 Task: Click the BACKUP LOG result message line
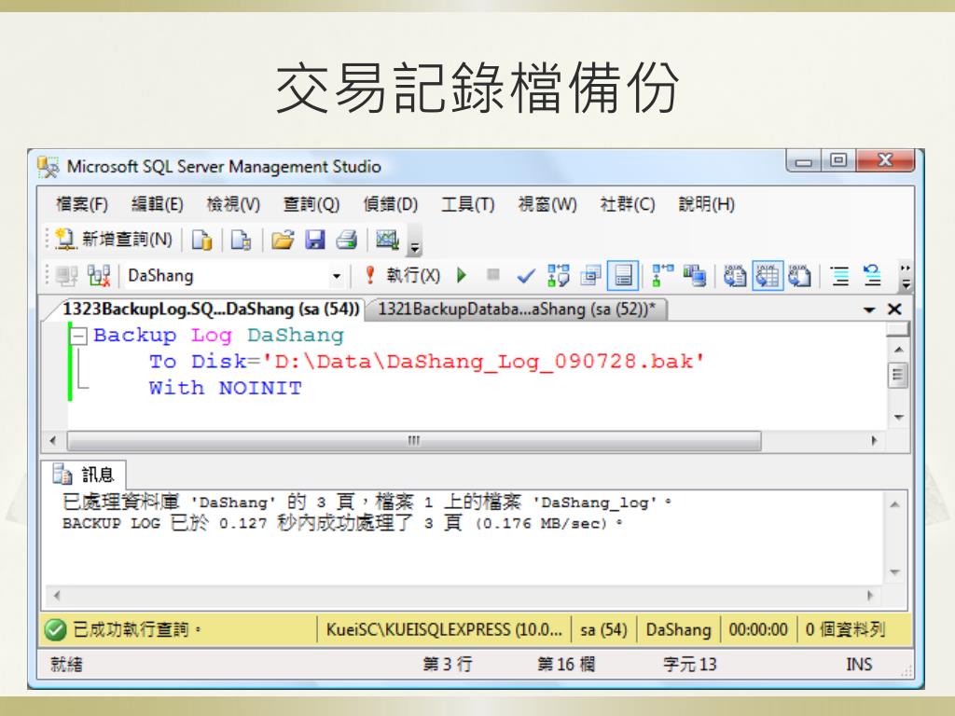coord(342,523)
